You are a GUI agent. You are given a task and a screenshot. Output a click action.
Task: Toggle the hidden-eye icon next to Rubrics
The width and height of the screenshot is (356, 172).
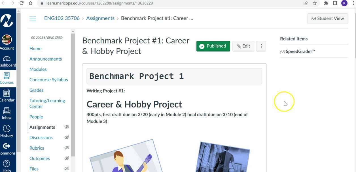pos(67,148)
